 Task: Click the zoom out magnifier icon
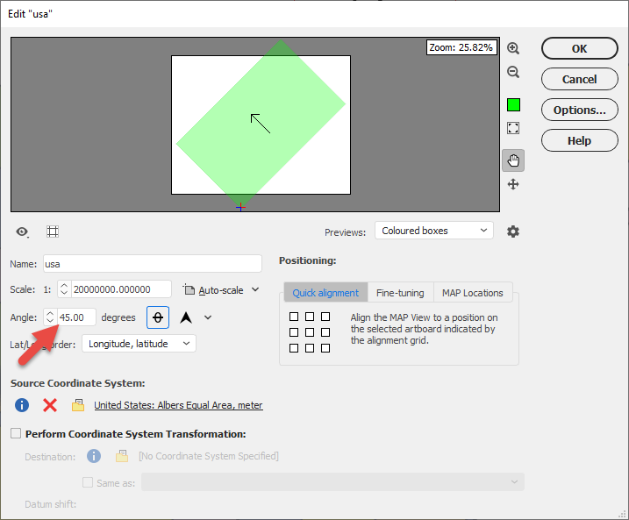(x=513, y=72)
